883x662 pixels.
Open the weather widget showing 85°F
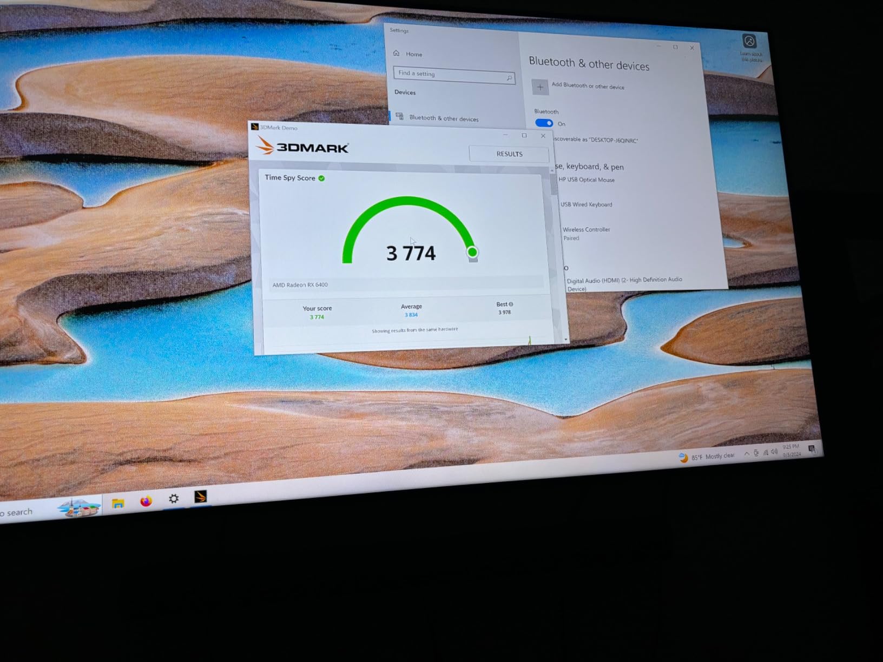coord(707,457)
